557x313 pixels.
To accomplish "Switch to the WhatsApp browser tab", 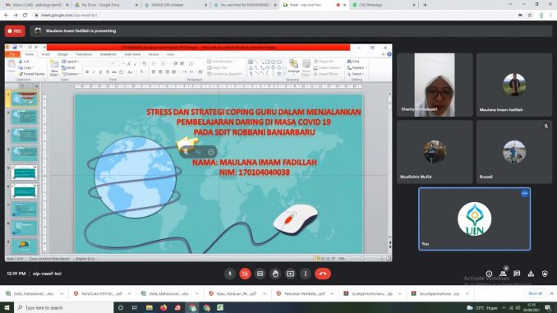I will coord(384,5).
